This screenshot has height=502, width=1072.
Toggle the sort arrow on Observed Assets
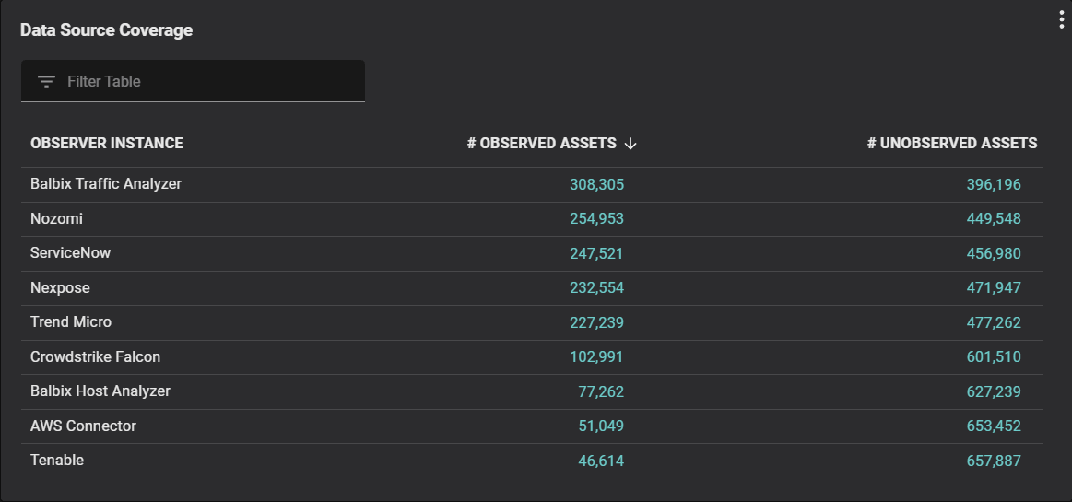[x=631, y=144]
